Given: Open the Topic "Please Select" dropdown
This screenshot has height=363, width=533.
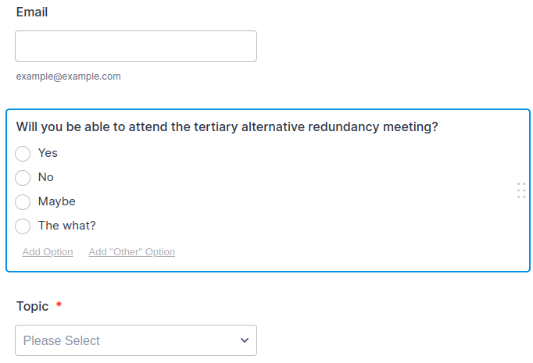Looking at the screenshot, I should tap(136, 340).
